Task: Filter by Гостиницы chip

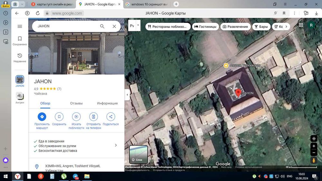Action: click(x=205, y=26)
